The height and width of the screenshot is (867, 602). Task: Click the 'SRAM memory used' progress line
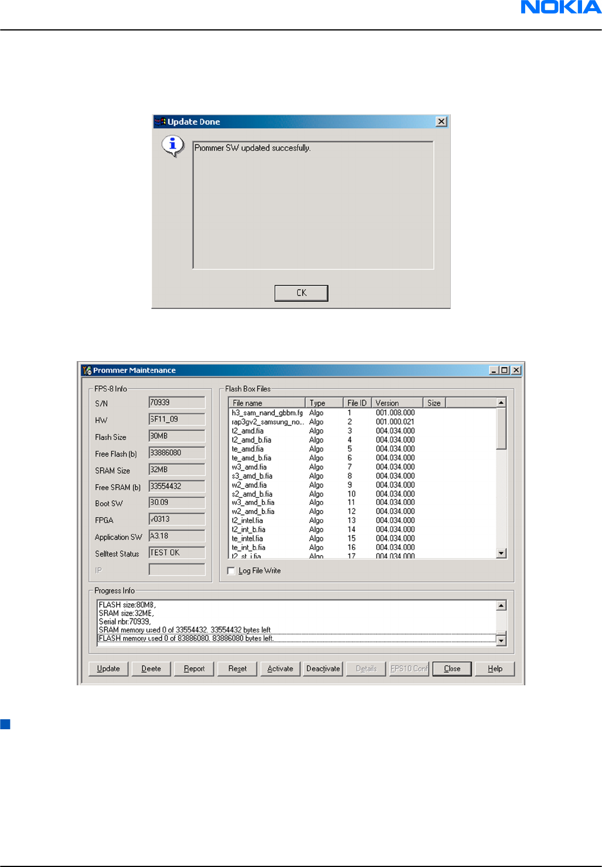coord(185,630)
